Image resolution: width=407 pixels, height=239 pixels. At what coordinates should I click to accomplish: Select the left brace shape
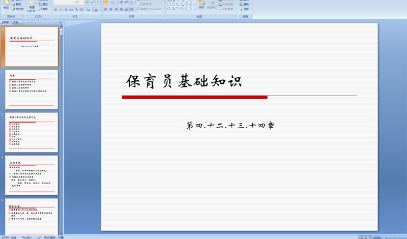tap(186, 9)
